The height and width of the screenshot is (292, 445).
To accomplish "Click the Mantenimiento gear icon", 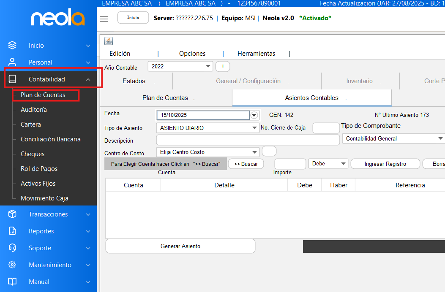I will click(x=13, y=265).
